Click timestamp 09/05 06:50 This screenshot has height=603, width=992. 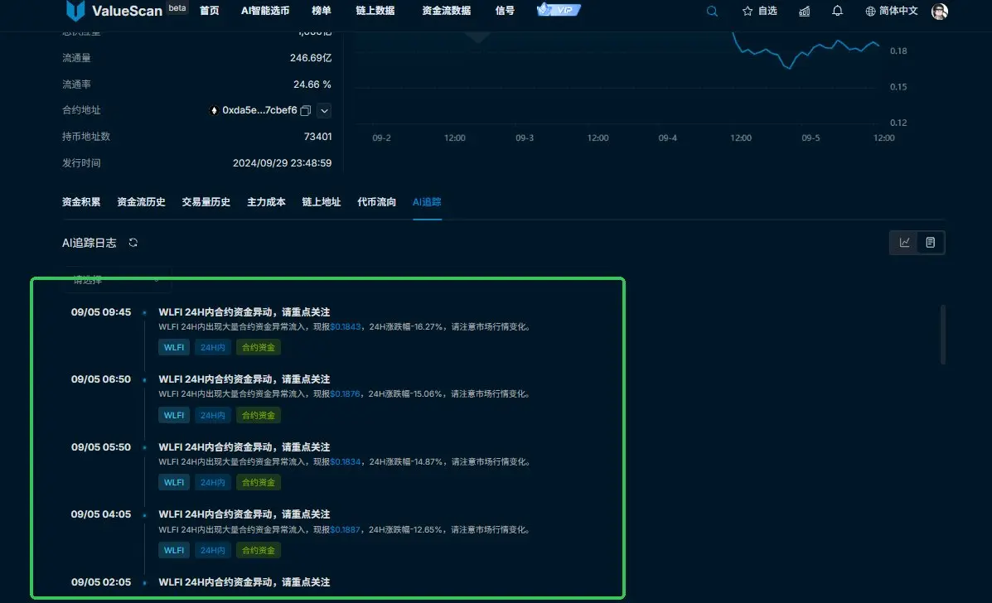[101, 379]
